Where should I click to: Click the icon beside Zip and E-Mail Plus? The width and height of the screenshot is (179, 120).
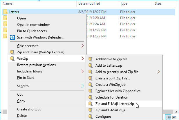click(x=91, y=110)
